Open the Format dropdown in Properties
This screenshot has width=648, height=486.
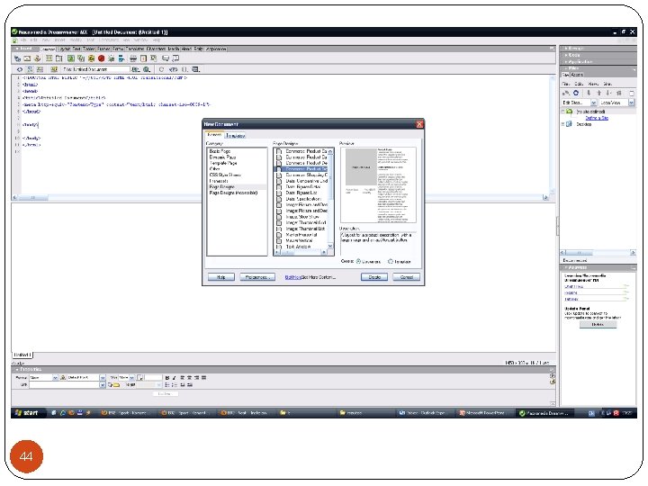pos(55,378)
